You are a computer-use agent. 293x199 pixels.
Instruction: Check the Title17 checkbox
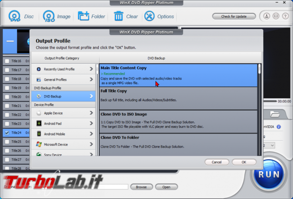point(7,70)
